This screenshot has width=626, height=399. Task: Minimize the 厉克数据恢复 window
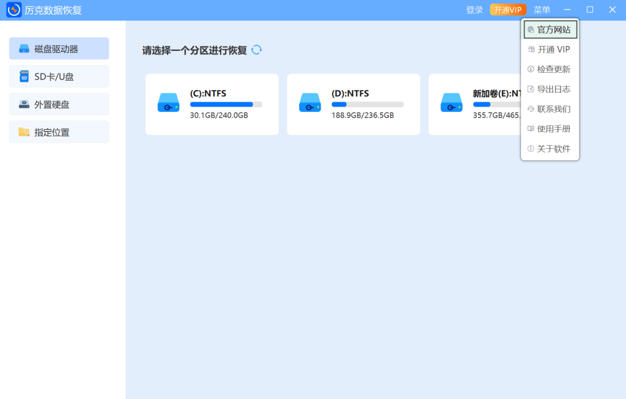[x=567, y=10]
